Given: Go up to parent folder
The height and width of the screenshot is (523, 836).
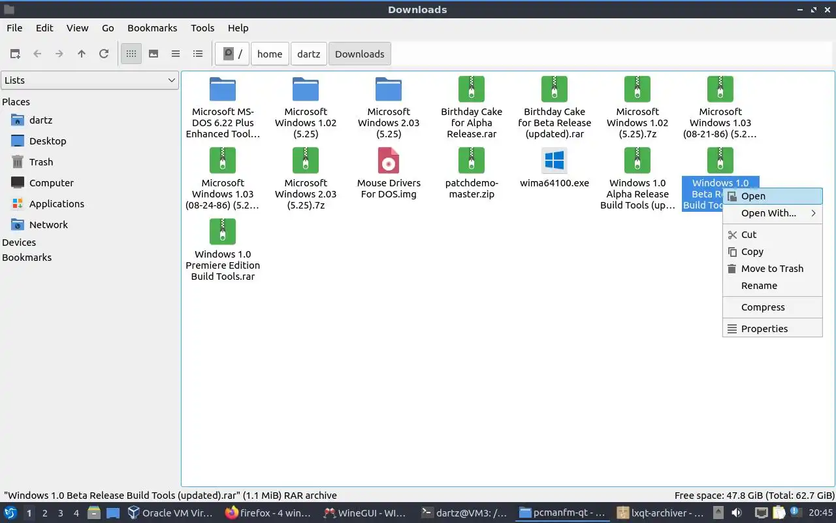Looking at the screenshot, I should coord(82,54).
